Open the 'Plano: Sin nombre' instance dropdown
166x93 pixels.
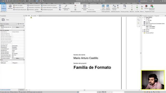pos(9,24)
